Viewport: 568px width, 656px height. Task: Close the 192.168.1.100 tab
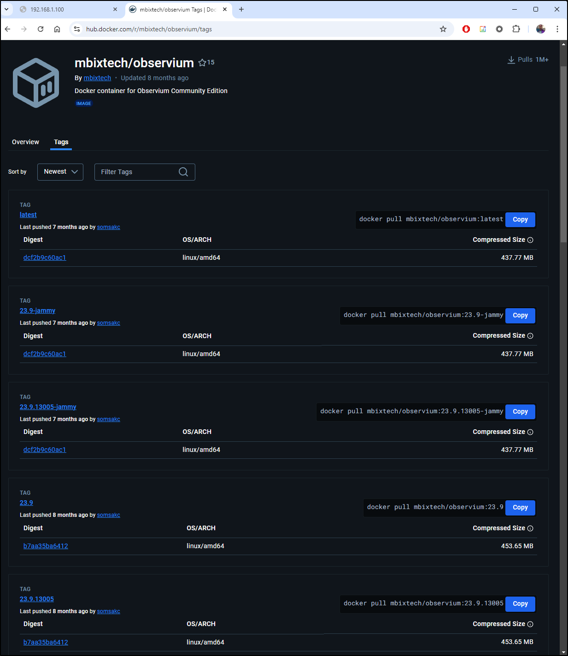(x=115, y=9)
